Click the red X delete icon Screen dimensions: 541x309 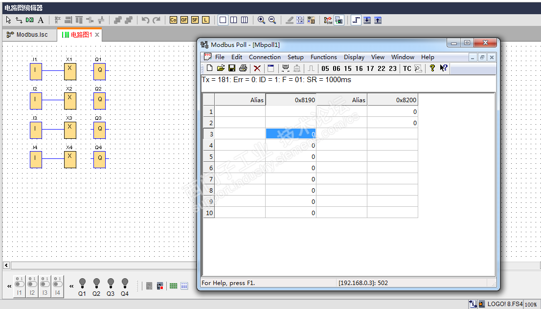(257, 68)
